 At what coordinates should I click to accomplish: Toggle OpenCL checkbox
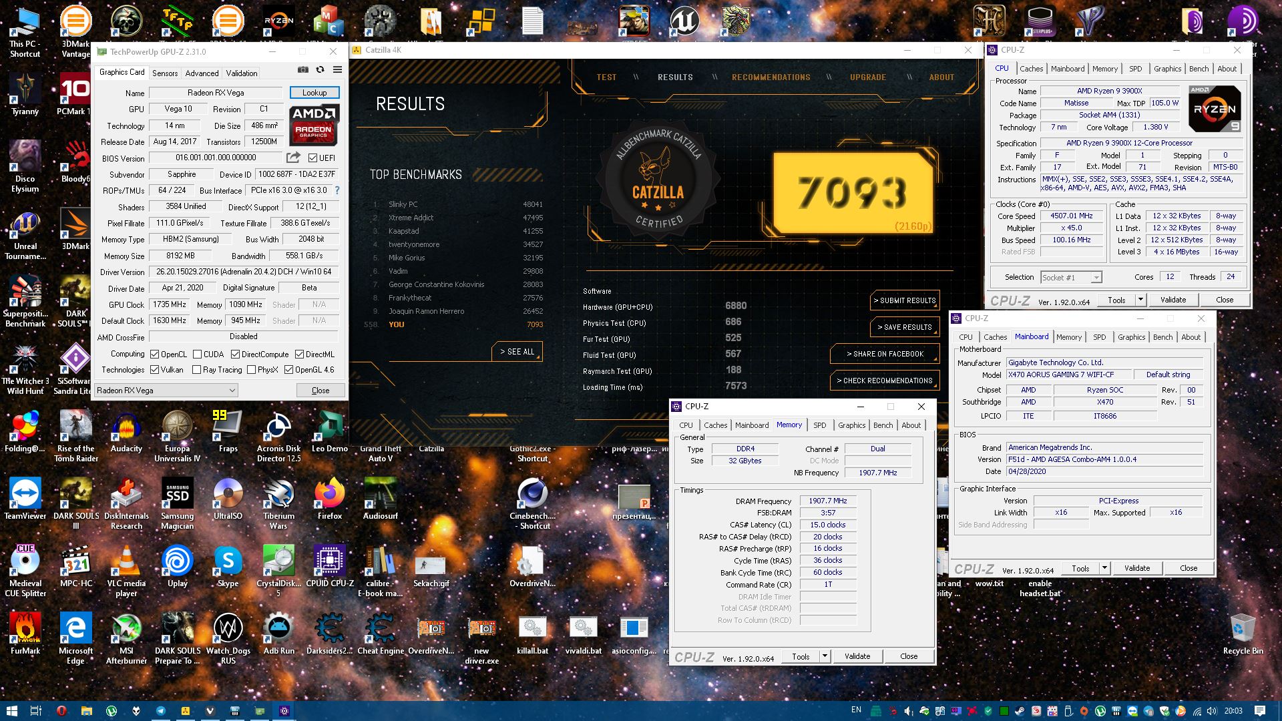(155, 354)
